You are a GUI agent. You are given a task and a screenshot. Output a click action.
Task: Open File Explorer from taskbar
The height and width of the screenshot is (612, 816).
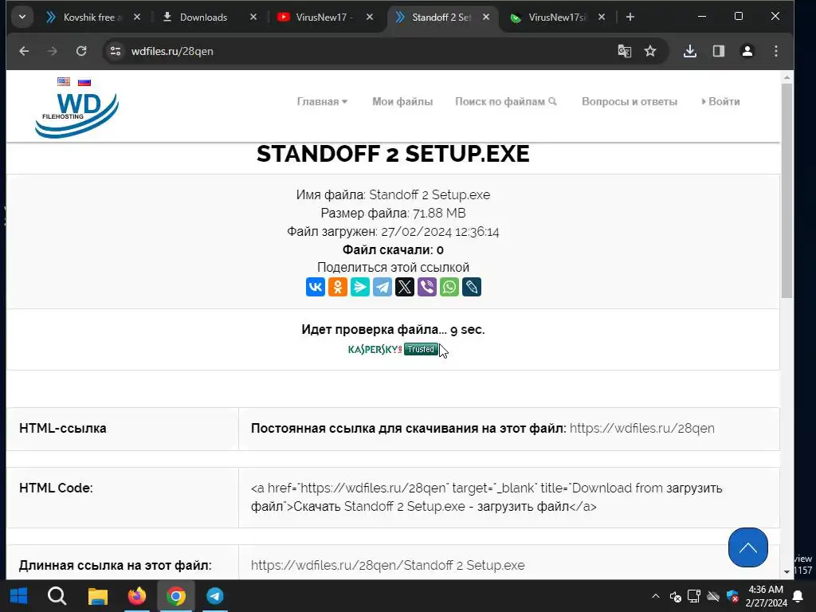(x=97, y=595)
